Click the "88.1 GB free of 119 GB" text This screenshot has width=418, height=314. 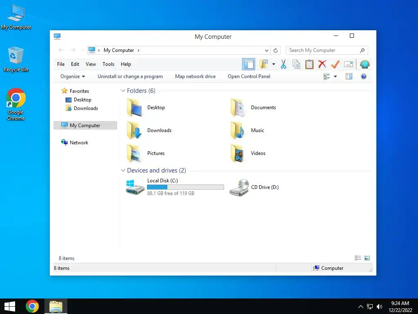171,193
